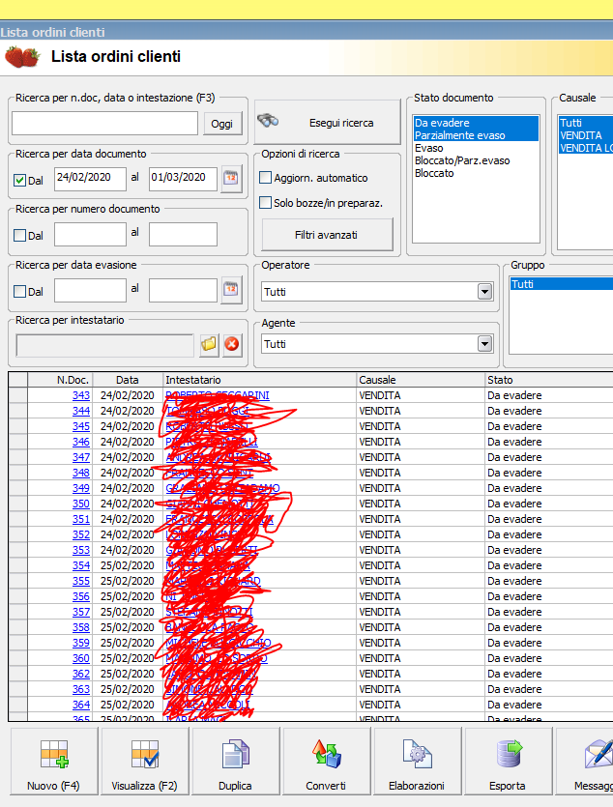The height and width of the screenshot is (807, 613).
Task: Click the Nuovo (F4) button
Action: (53, 761)
